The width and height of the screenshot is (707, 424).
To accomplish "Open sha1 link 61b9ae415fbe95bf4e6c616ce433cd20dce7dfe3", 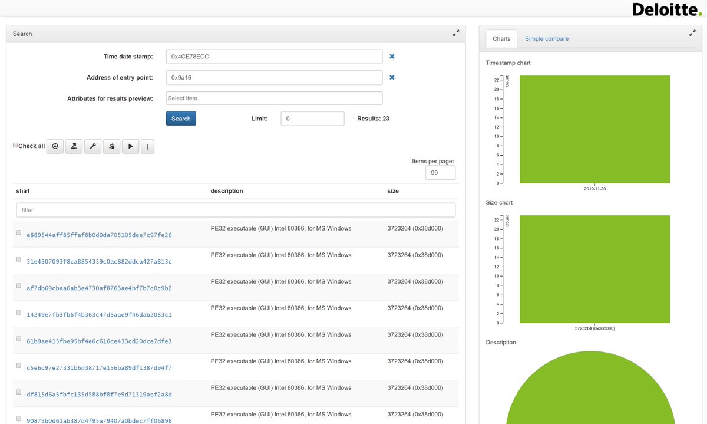I will [100, 341].
